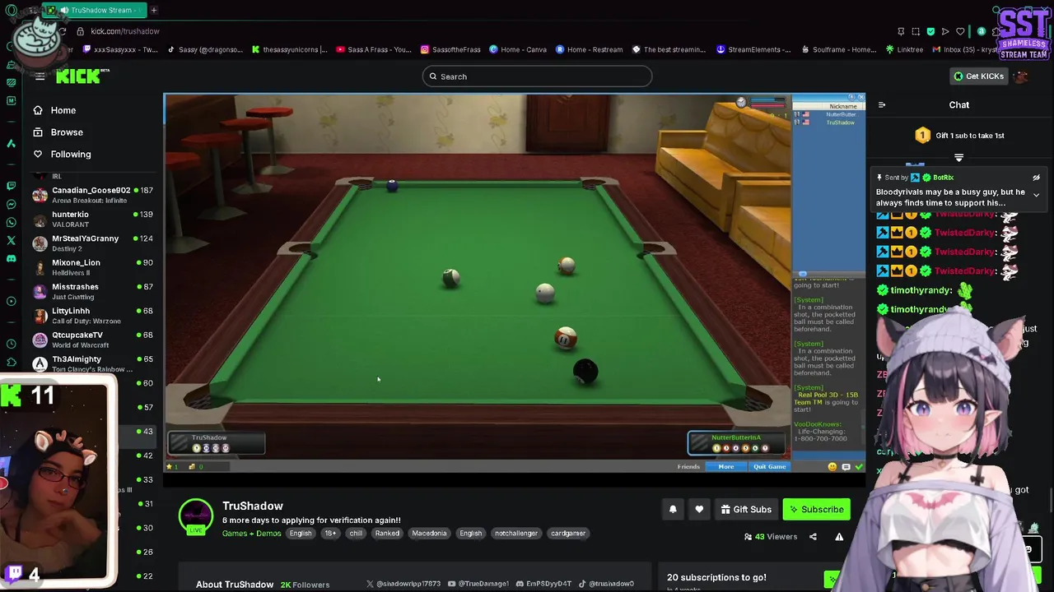Expand the gift sub leaderboard chevron
This screenshot has height=592, width=1054.
[959, 158]
